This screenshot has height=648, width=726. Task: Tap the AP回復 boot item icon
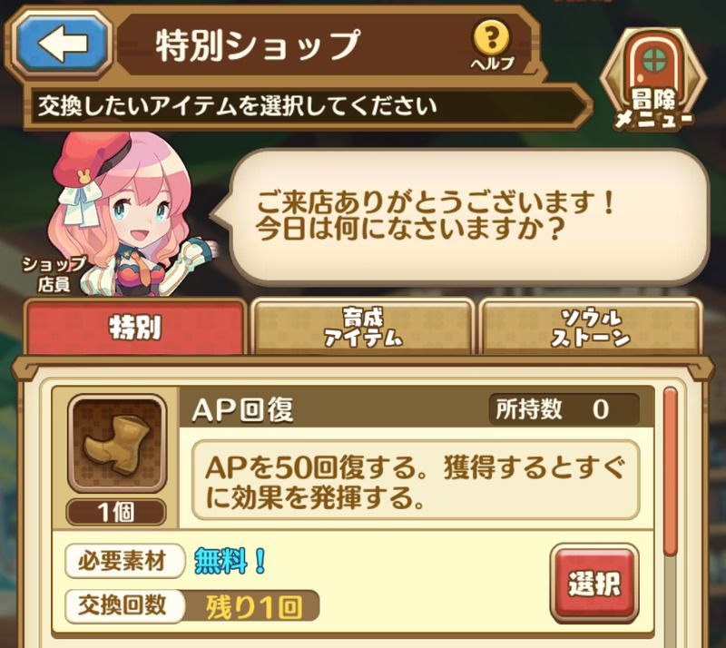(x=117, y=444)
